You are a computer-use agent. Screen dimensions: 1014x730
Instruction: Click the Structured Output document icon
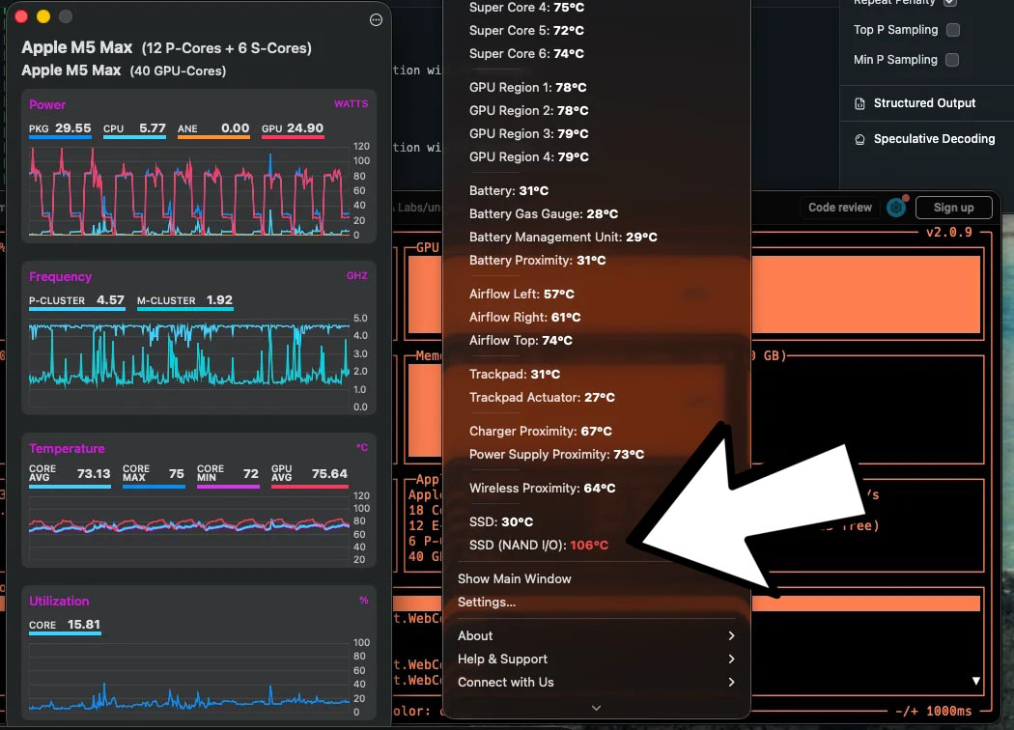pos(860,103)
